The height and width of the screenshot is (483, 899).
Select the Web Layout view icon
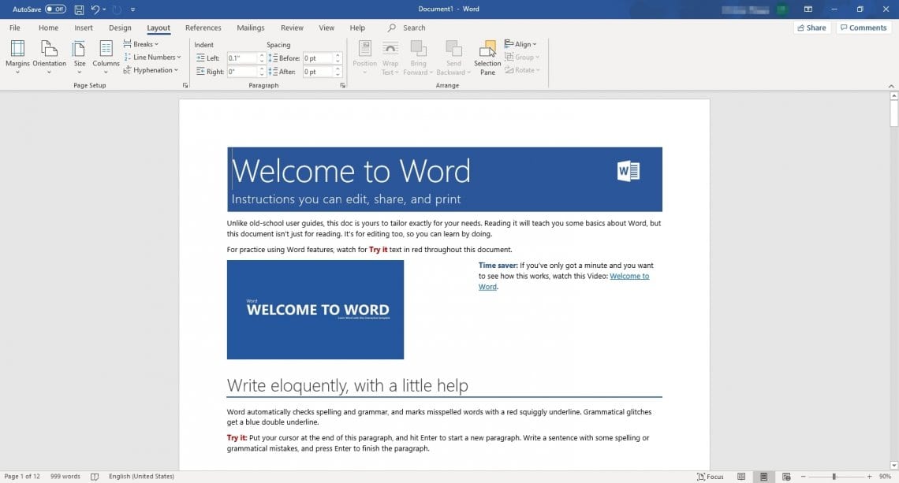[x=785, y=476]
